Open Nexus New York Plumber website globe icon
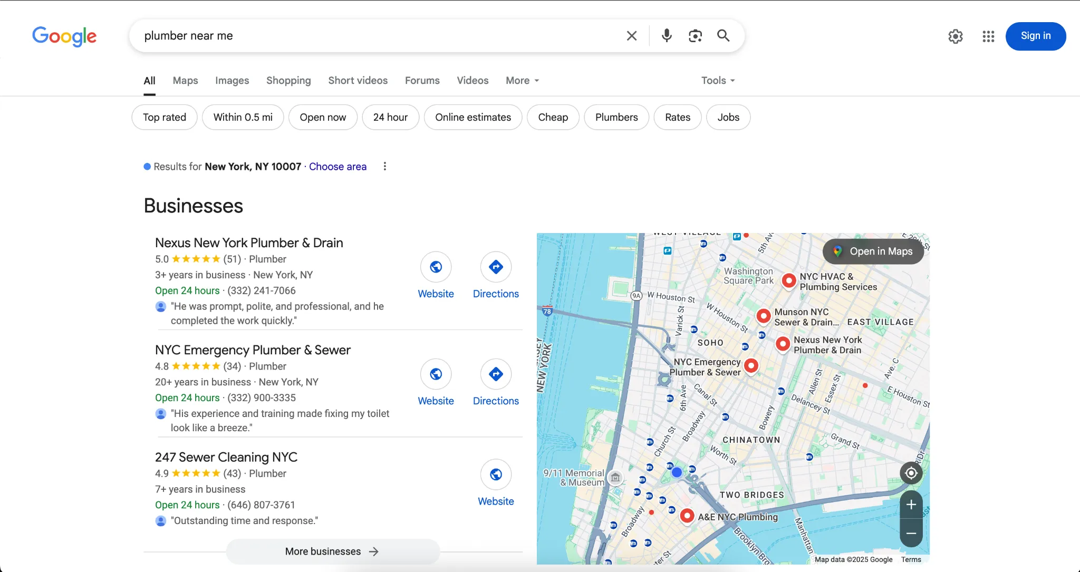 click(x=436, y=267)
